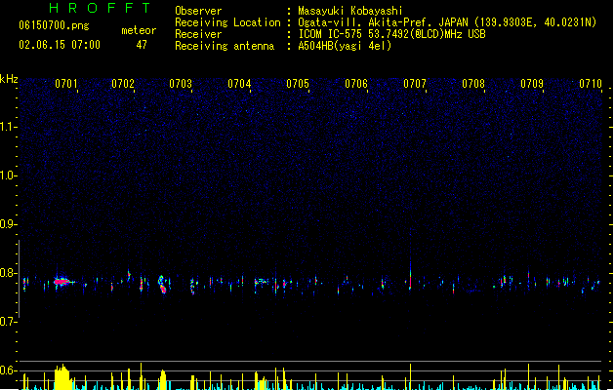Viewport: 614px width, 390px height.
Task: Click the date stamp 02.06.15 07:00
Action: (60, 45)
